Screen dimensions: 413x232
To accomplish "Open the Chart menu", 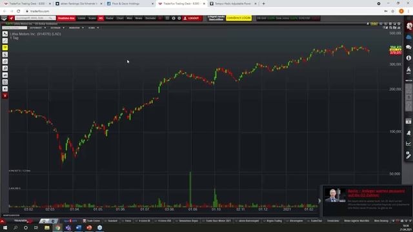I will click(x=120, y=18).
